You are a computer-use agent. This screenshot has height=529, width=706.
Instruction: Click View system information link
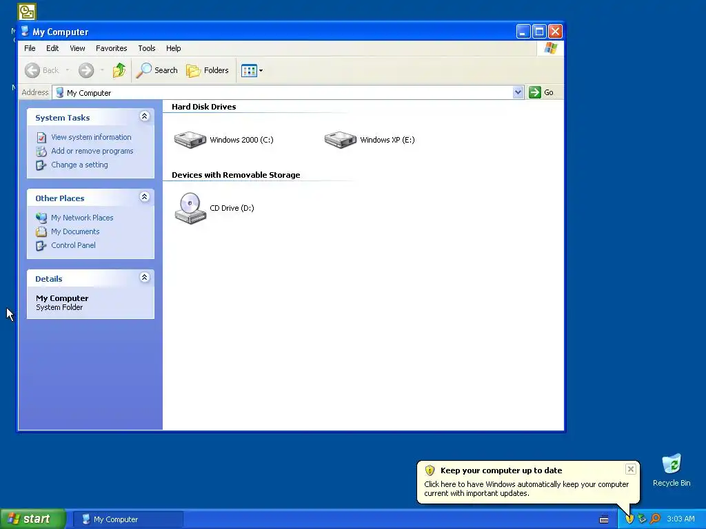92,137
